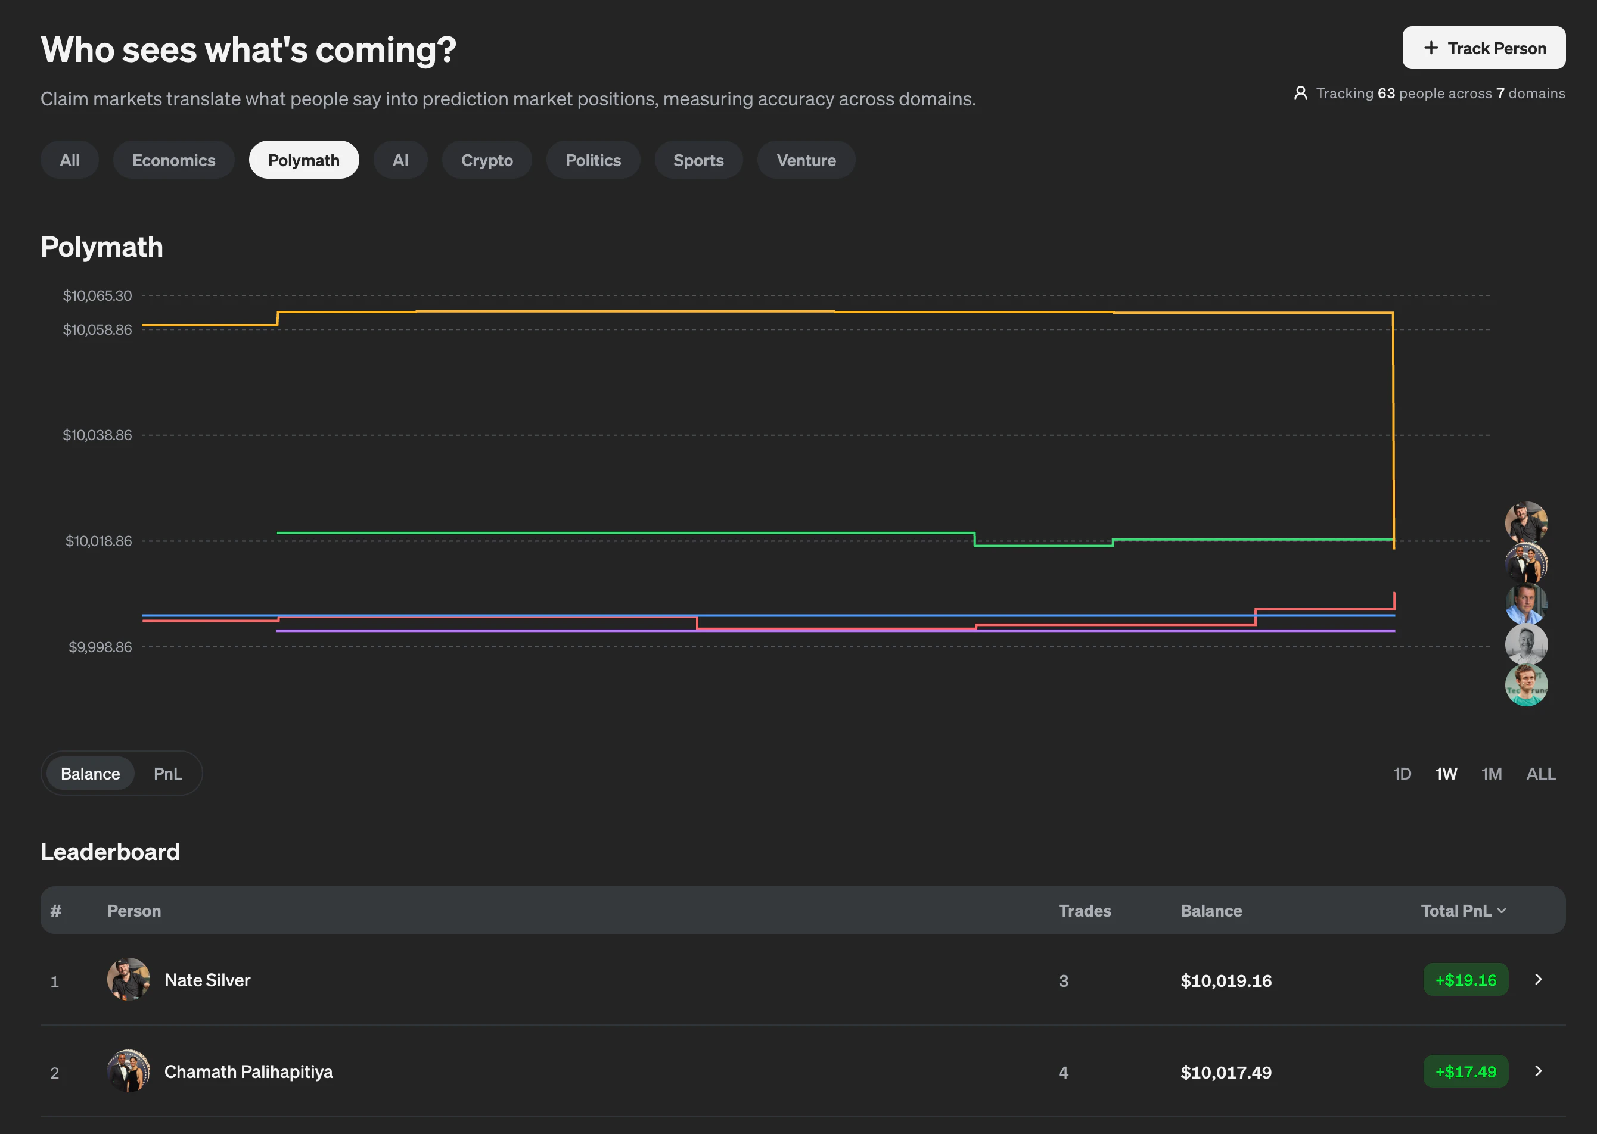Click Chamath's avatar beside the chart

1525,562
